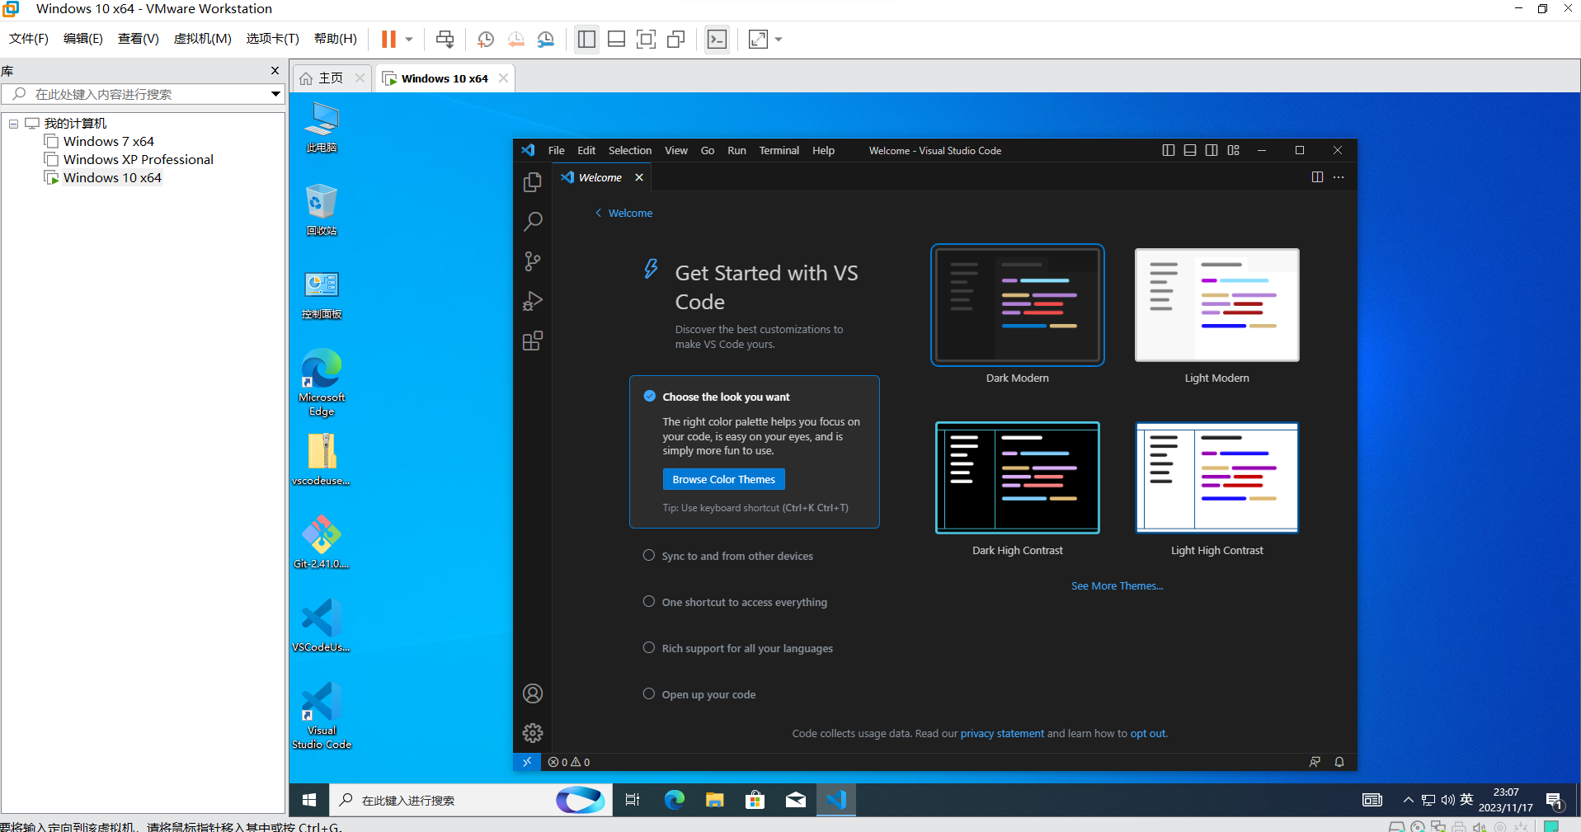Open the Run and Debug view icon
The width and height of the screenshot is (1581, 832).
click(x=533, y=301)
